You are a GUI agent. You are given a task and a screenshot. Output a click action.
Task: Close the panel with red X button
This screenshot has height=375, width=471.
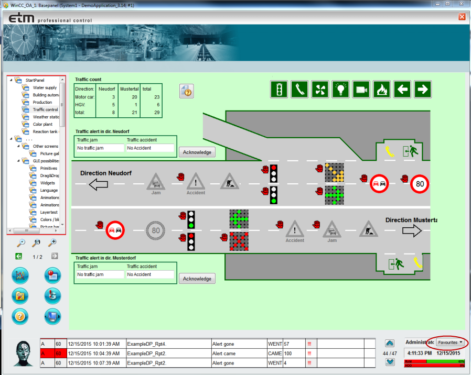click(462, 17)
